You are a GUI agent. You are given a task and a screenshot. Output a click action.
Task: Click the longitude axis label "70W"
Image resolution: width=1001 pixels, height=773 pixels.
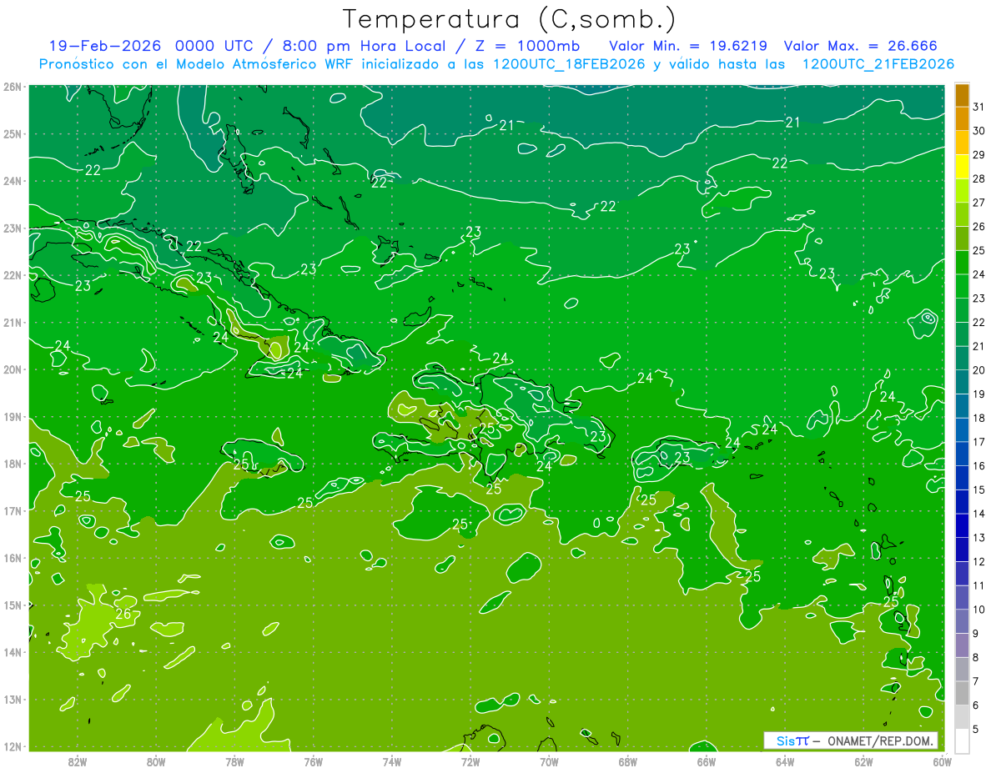click(x=549, y=761)
